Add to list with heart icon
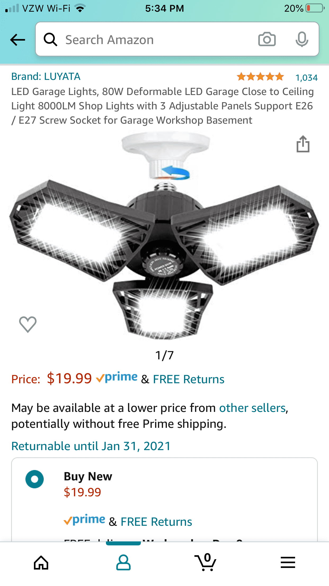The width and height of the screenshot is (329, 586). pos(28,324)
